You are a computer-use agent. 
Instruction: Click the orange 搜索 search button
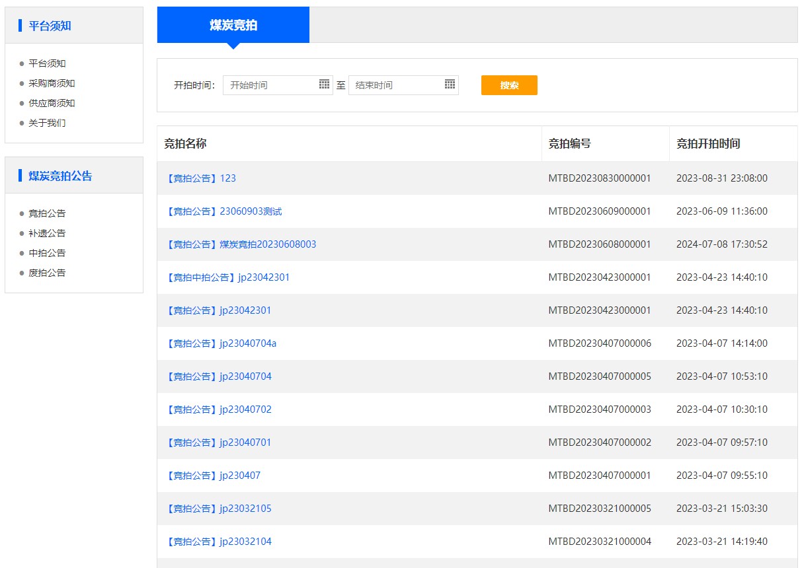[x=508, y=85]
